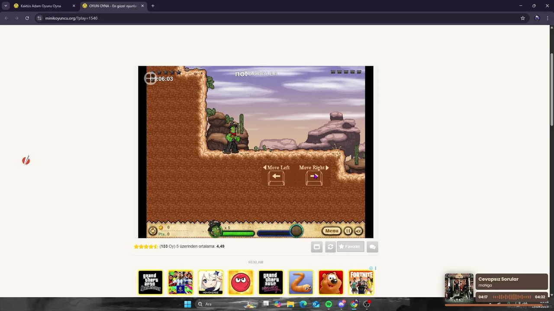The width and height of the screenshot is (554, 311).
Task: Open OBS Studio from taskbar
Action: click(x=367, y=304)
